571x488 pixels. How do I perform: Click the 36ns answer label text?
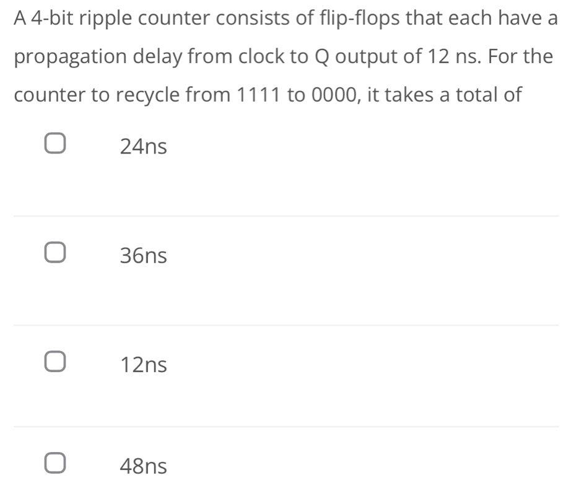pyautogui.click(x=143, y=255)
